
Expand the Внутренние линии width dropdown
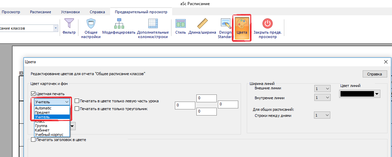point(322,98)
